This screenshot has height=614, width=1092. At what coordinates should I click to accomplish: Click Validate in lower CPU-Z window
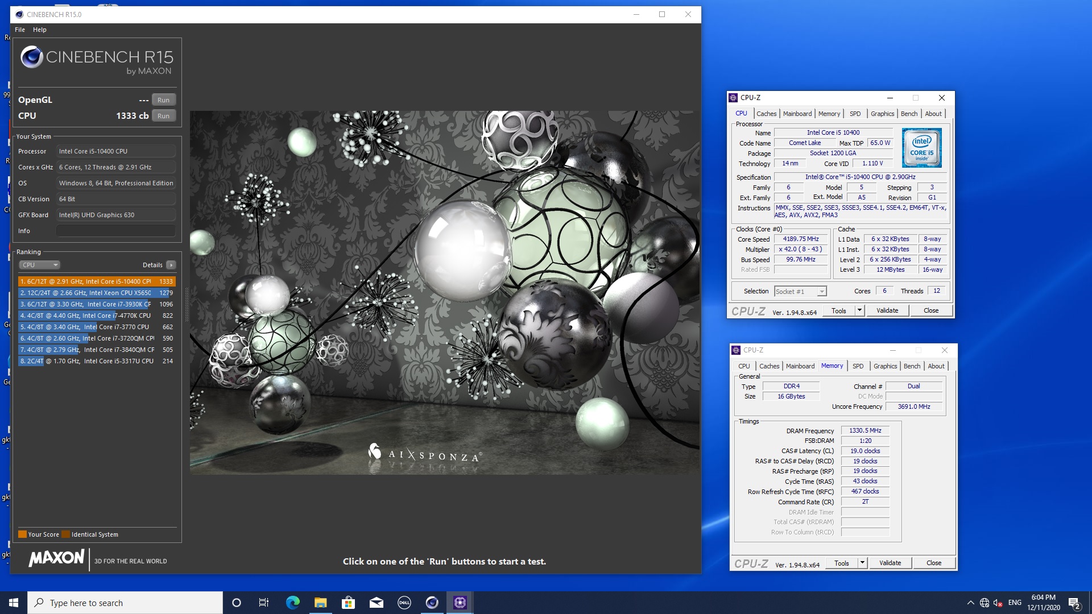(x=890, y=563)
